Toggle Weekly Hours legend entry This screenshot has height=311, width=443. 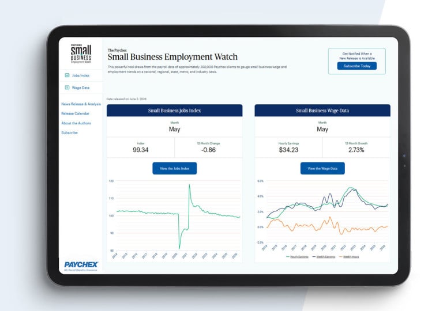[x=349, y=257]
